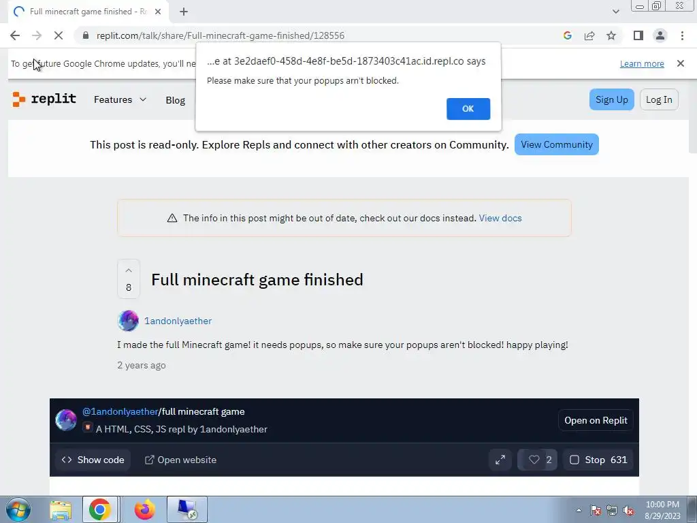Open a new browser tab
697x523 pixels.
coord(184,12)
